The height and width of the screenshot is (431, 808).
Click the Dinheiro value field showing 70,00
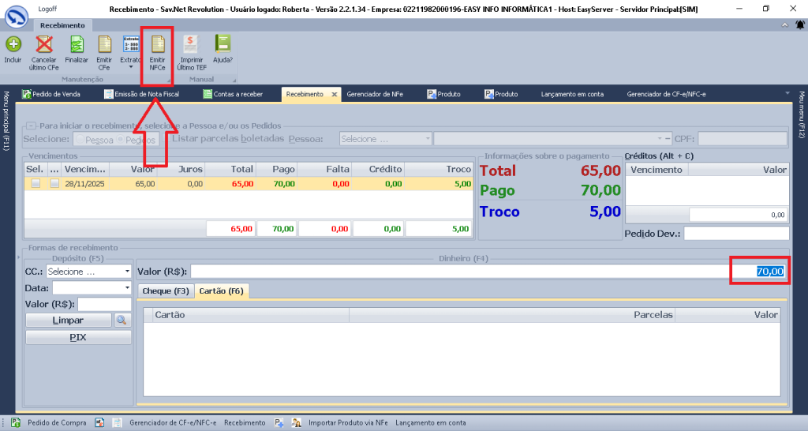pos(757,272)
